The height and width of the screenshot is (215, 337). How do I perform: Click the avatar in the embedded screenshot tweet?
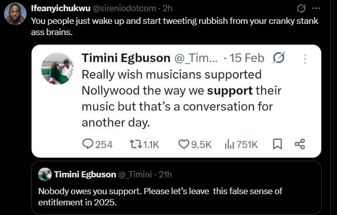(x=57, y=69)
